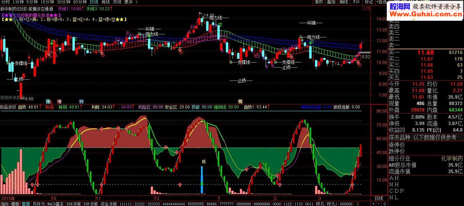Viewport: 464px width, 206px height.
Task: Select the 99999999 template tab
Action: (262, 204)
